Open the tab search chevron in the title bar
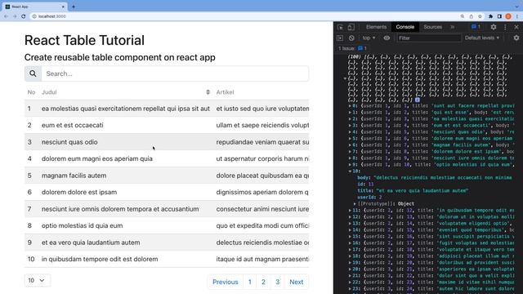This screenshot has height=294, width=523. (x=517, y=7)
